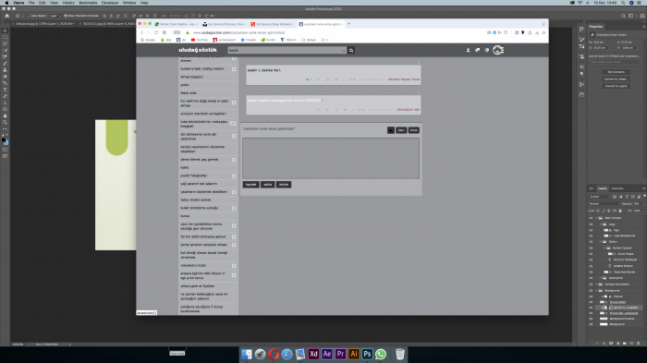
Task: Set the Photoshop foreground color swatch
Action: click(4, 140)
